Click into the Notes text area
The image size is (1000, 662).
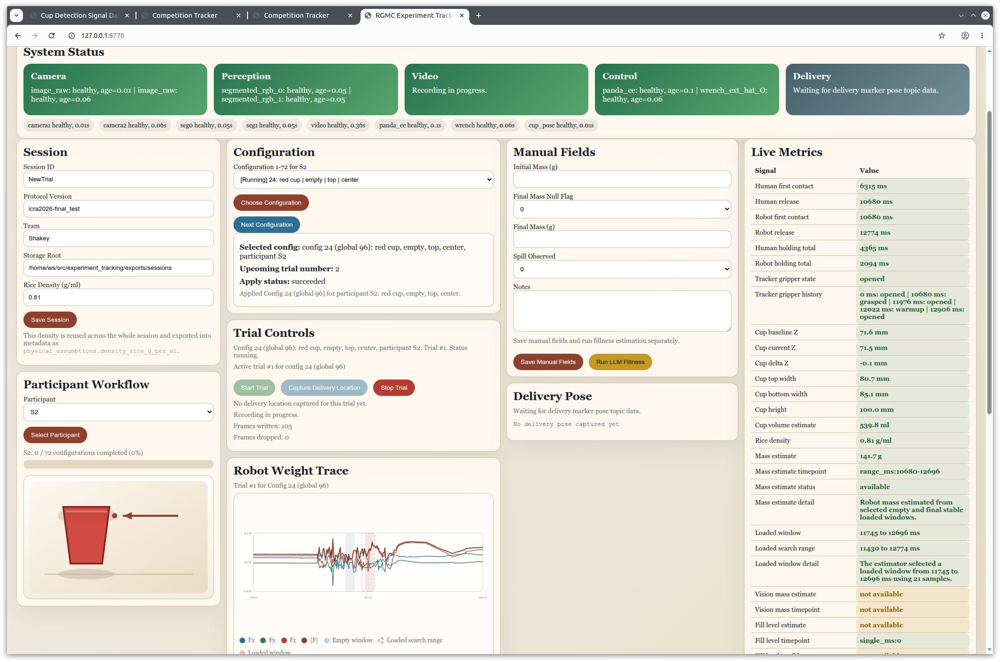(x=622, y=311)
